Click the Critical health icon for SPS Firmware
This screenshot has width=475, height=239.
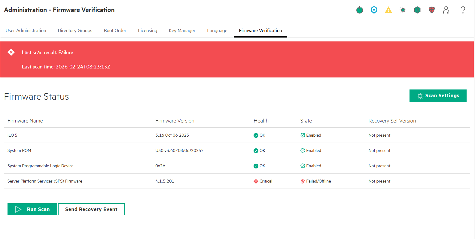click(x=256, y=181)
